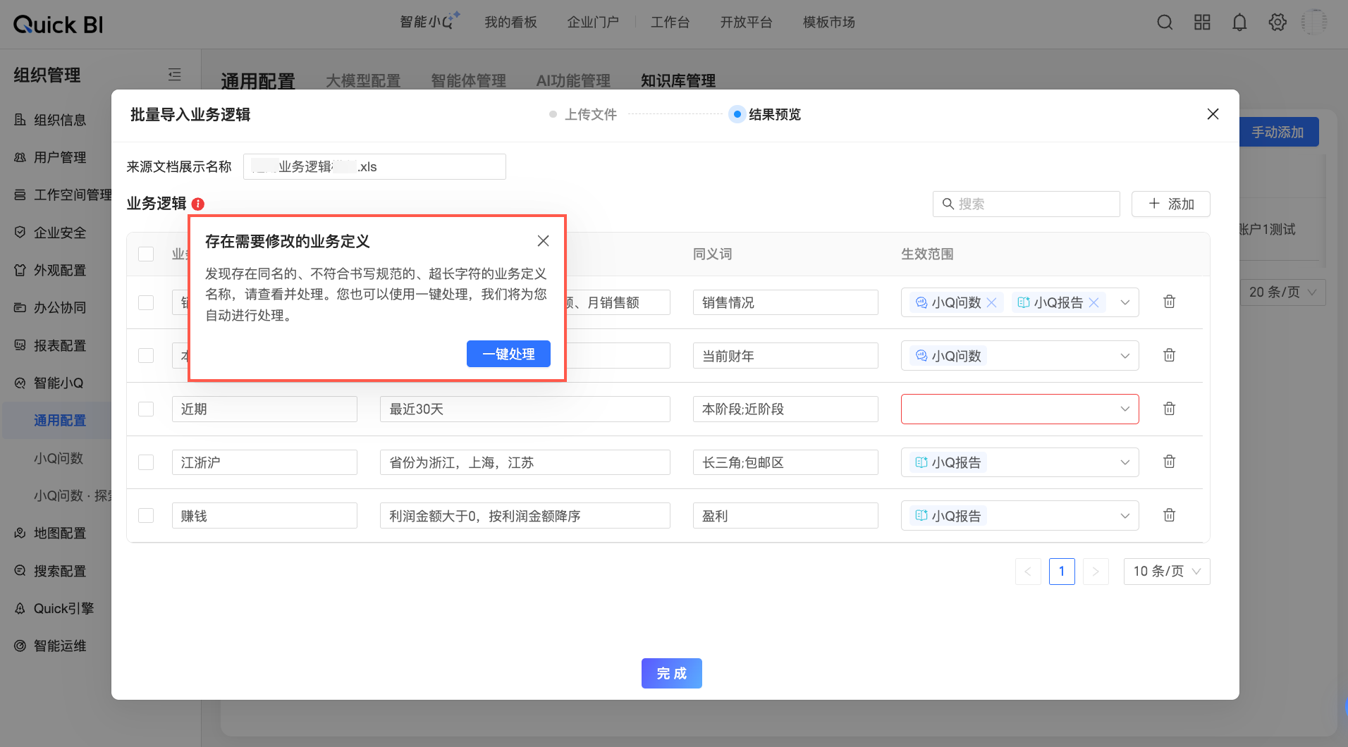The width and height of the screenshot is (1348, 747).
Task: Open 办公协同 in the sidebar
Action: click(x=60, y=307)
